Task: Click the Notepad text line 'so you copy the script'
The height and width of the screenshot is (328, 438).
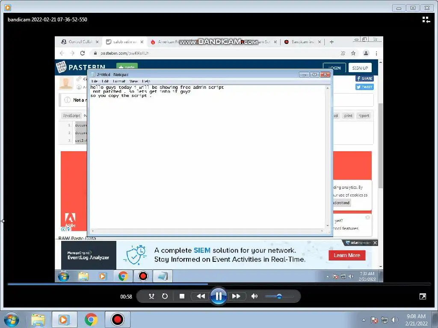Action: [x=121, y=96]
